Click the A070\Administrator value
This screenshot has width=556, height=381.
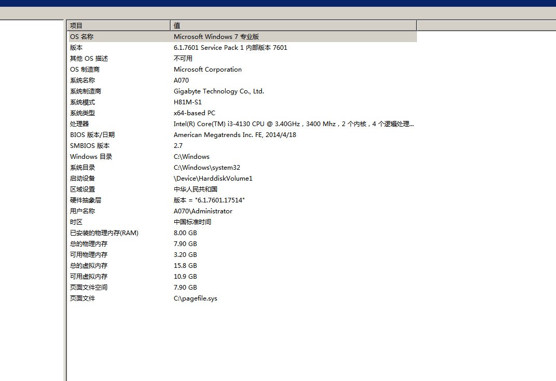[203, 211]
